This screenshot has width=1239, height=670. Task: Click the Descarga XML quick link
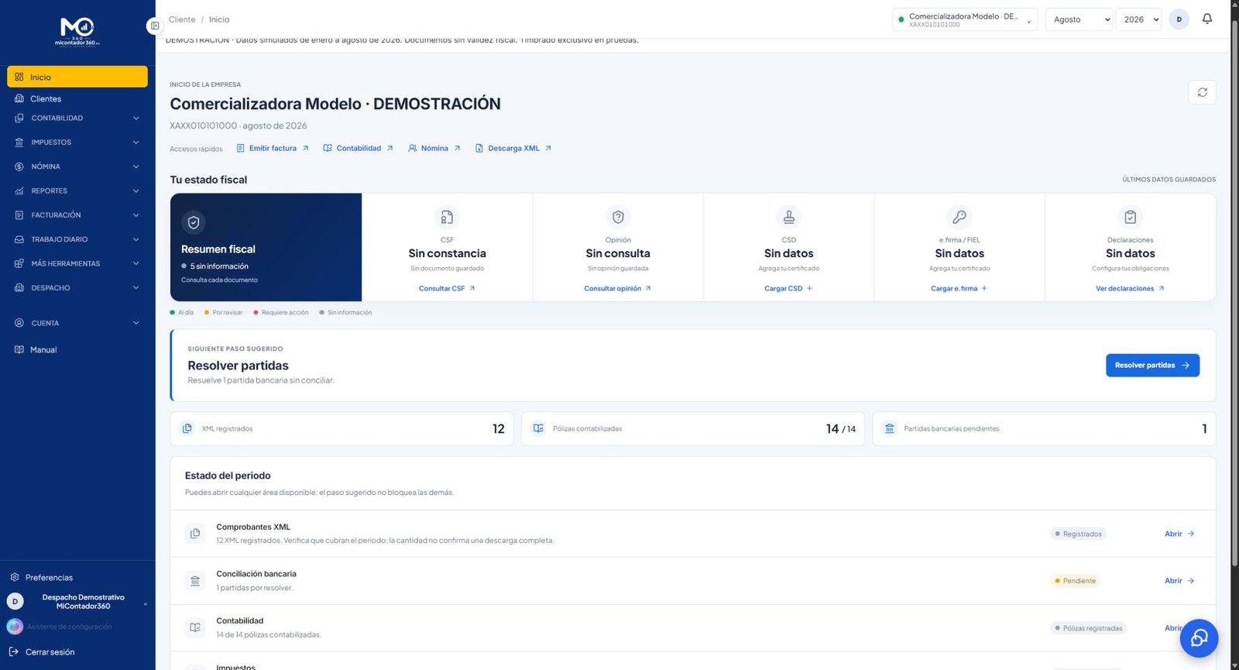point(513,148)
